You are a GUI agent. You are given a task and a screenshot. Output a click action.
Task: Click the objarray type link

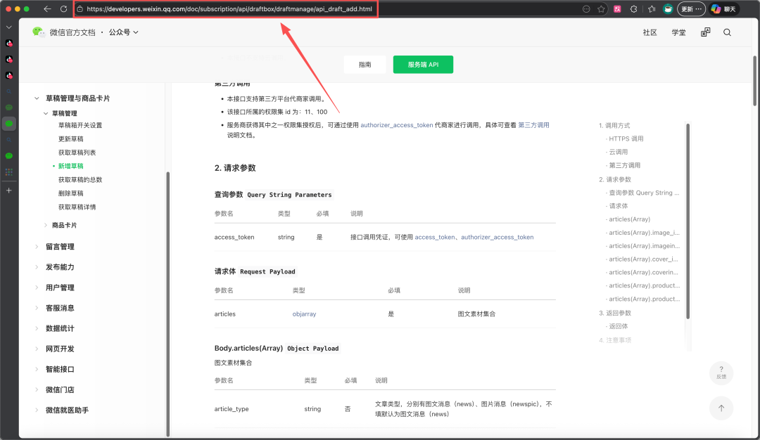304,314
